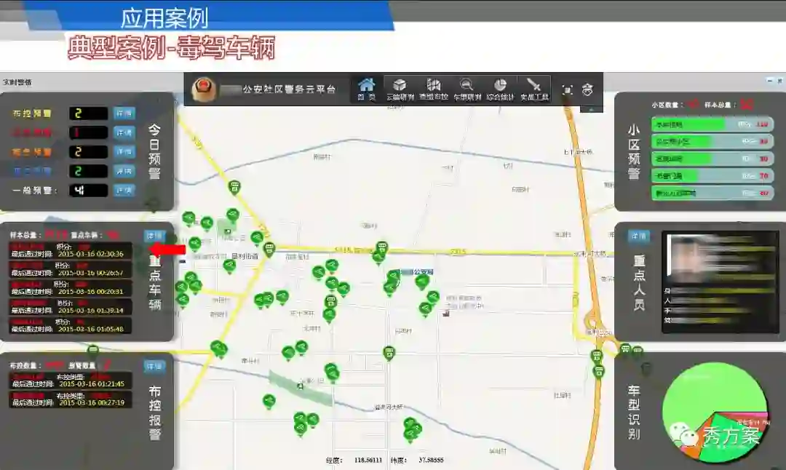Screen dimensions: 786x470
Task: Click the fullscreen frame icon in the nav bar
Action: (x=567, y=89)
